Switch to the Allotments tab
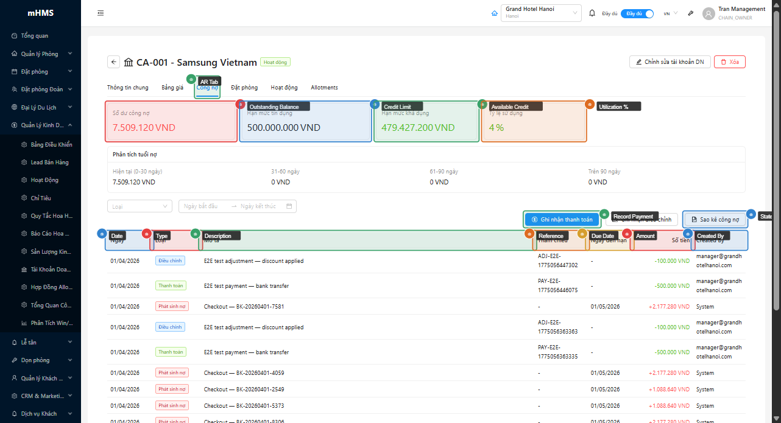The image size is (781, 423). 324,88
